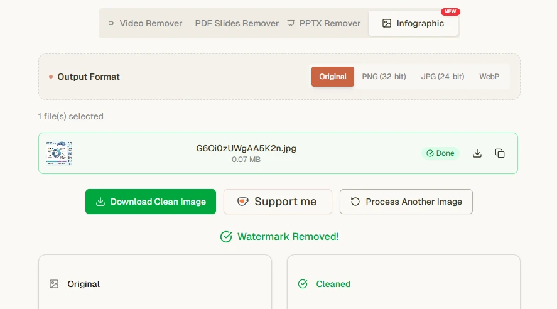This screenshot has height=309, width=557.
Task: Open the G6Oi0zUWgAA5K2n.jpg thumbnail
Action: pyautogui.click(x=59, y=153)
